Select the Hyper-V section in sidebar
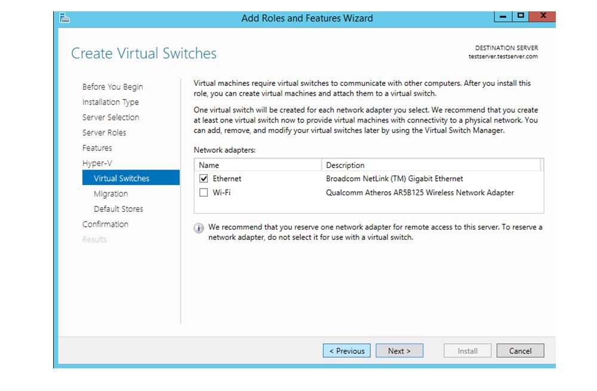This screenshot has width=597, height=391. pos(97,163)
